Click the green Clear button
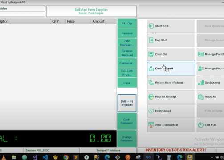This screenshot has width=224, height=160. [127, 83]
